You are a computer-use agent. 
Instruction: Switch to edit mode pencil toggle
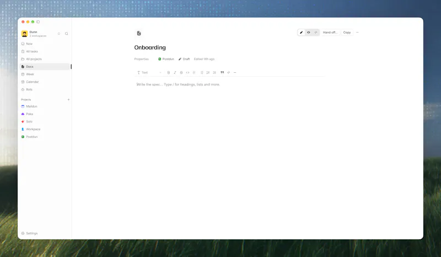coord(301,33)
